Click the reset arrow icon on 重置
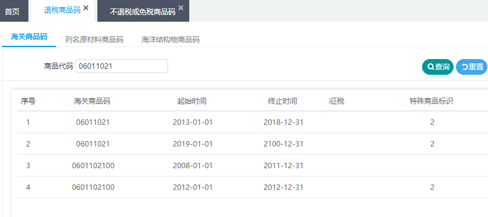 (x=464, y=67)
